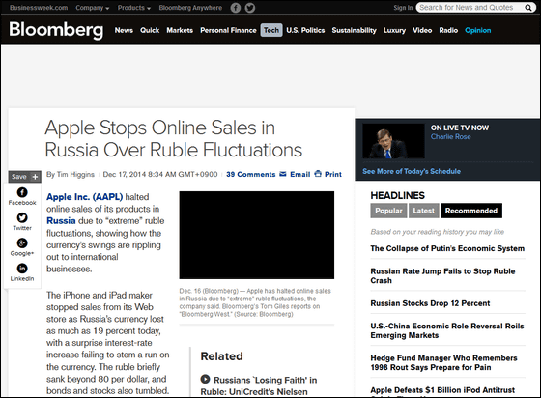The width and height of the screenshot is (541, 398).
Task: Select the Recommended headlines tab
Action: click(471, 211)
